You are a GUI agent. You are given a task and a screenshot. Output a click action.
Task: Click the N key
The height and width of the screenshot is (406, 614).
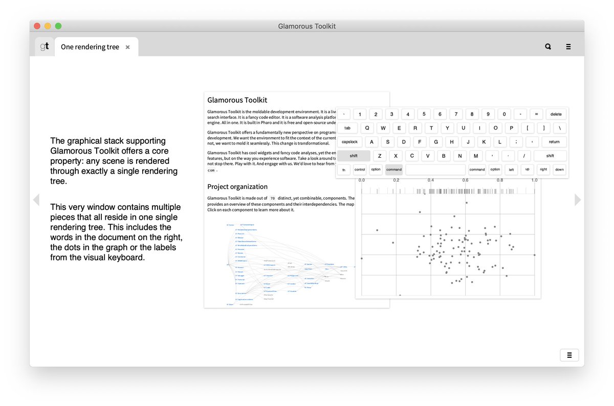(459, 156)
